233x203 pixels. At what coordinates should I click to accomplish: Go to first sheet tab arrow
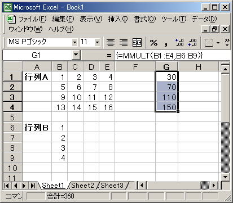[x=7, y=186]
